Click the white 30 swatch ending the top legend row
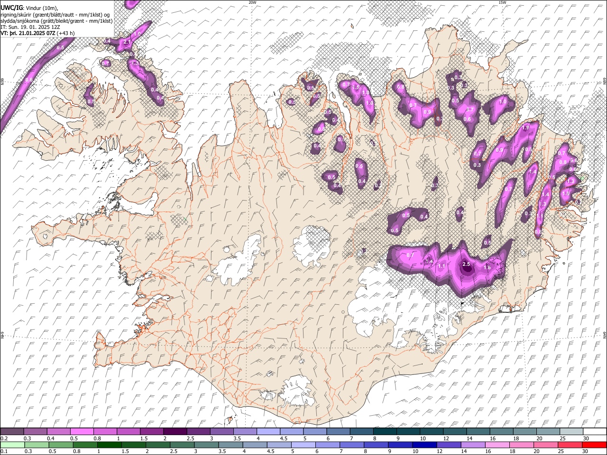Screen dimensions: 607x455 point(594,432)
